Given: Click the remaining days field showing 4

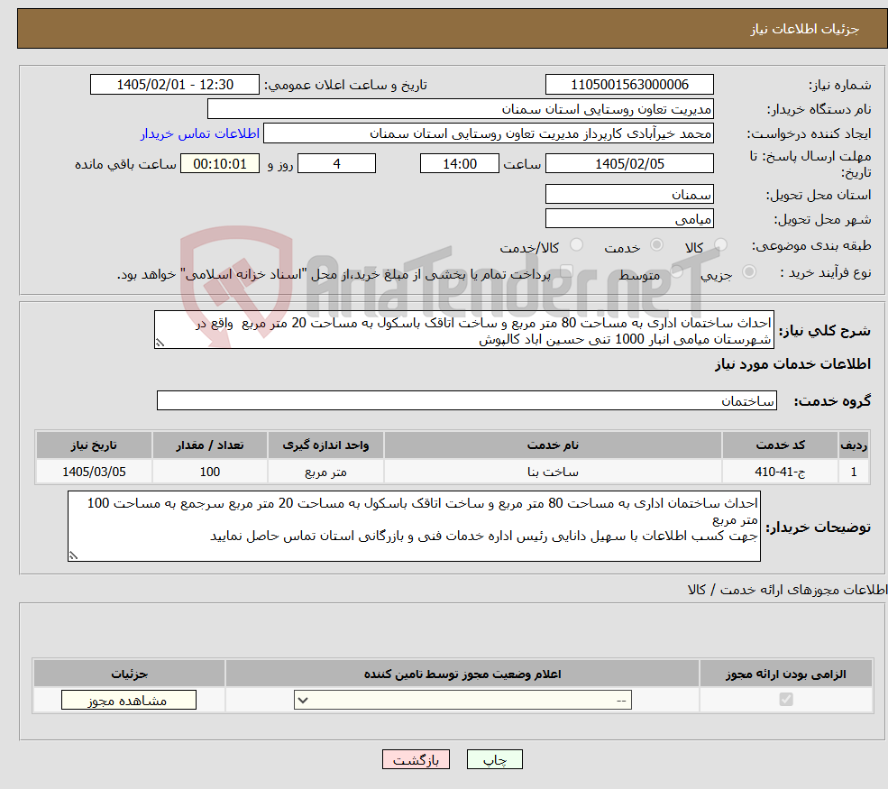Looking at the screenshot, I should pyautogui.click(x=336, y=164).
